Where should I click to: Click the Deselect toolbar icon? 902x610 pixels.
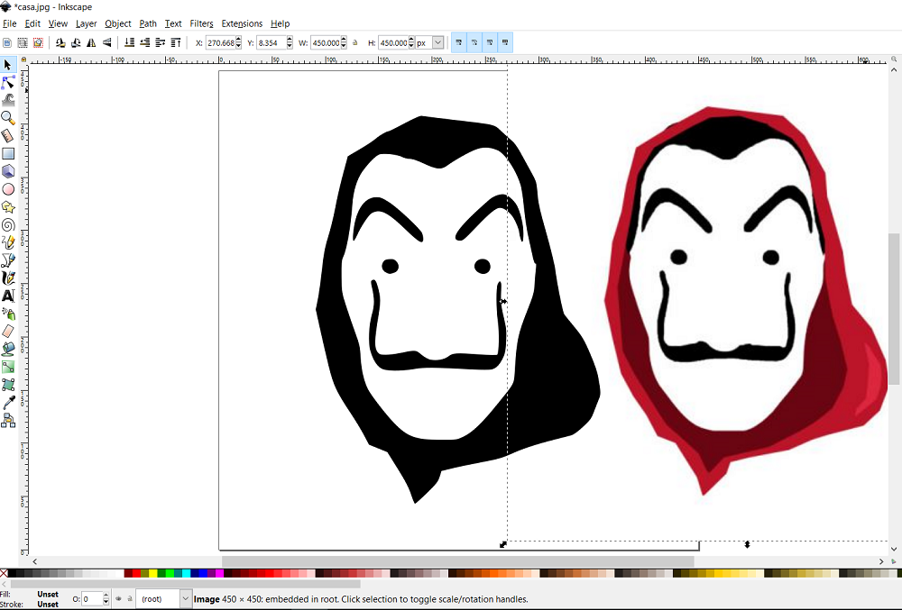38,42
